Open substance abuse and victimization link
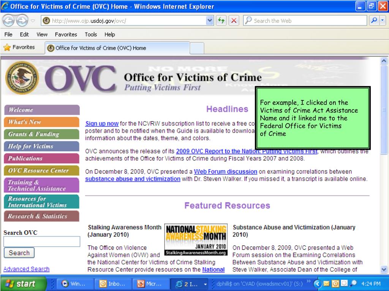 pyautogui.click(x=133, y=179)
